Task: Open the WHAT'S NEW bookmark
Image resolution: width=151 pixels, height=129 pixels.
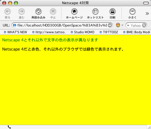Action: coord(15,32)
